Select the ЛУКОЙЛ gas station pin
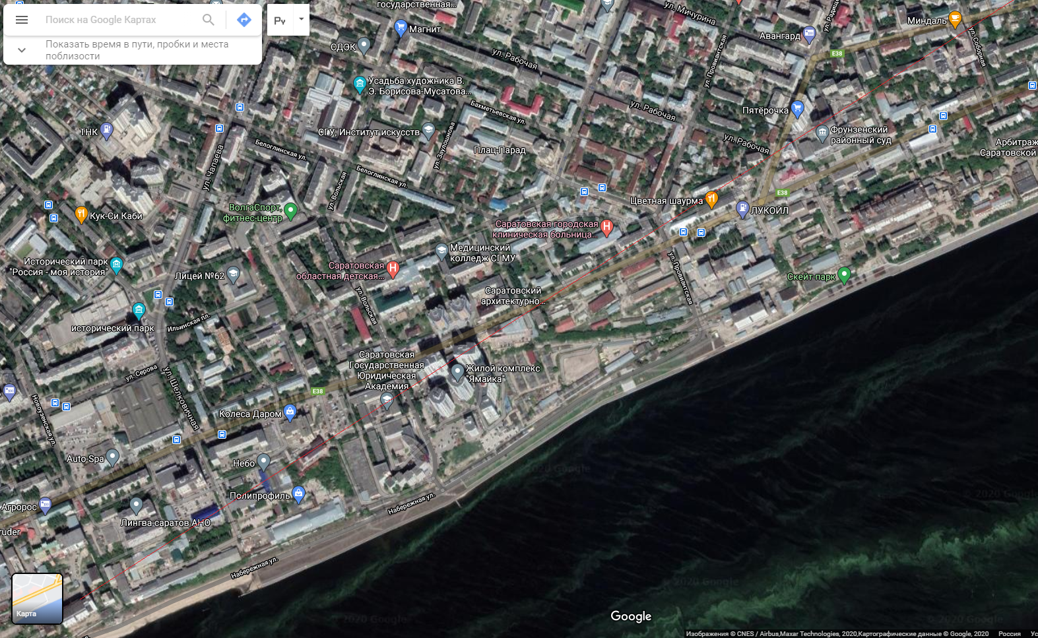 [742, 209]
